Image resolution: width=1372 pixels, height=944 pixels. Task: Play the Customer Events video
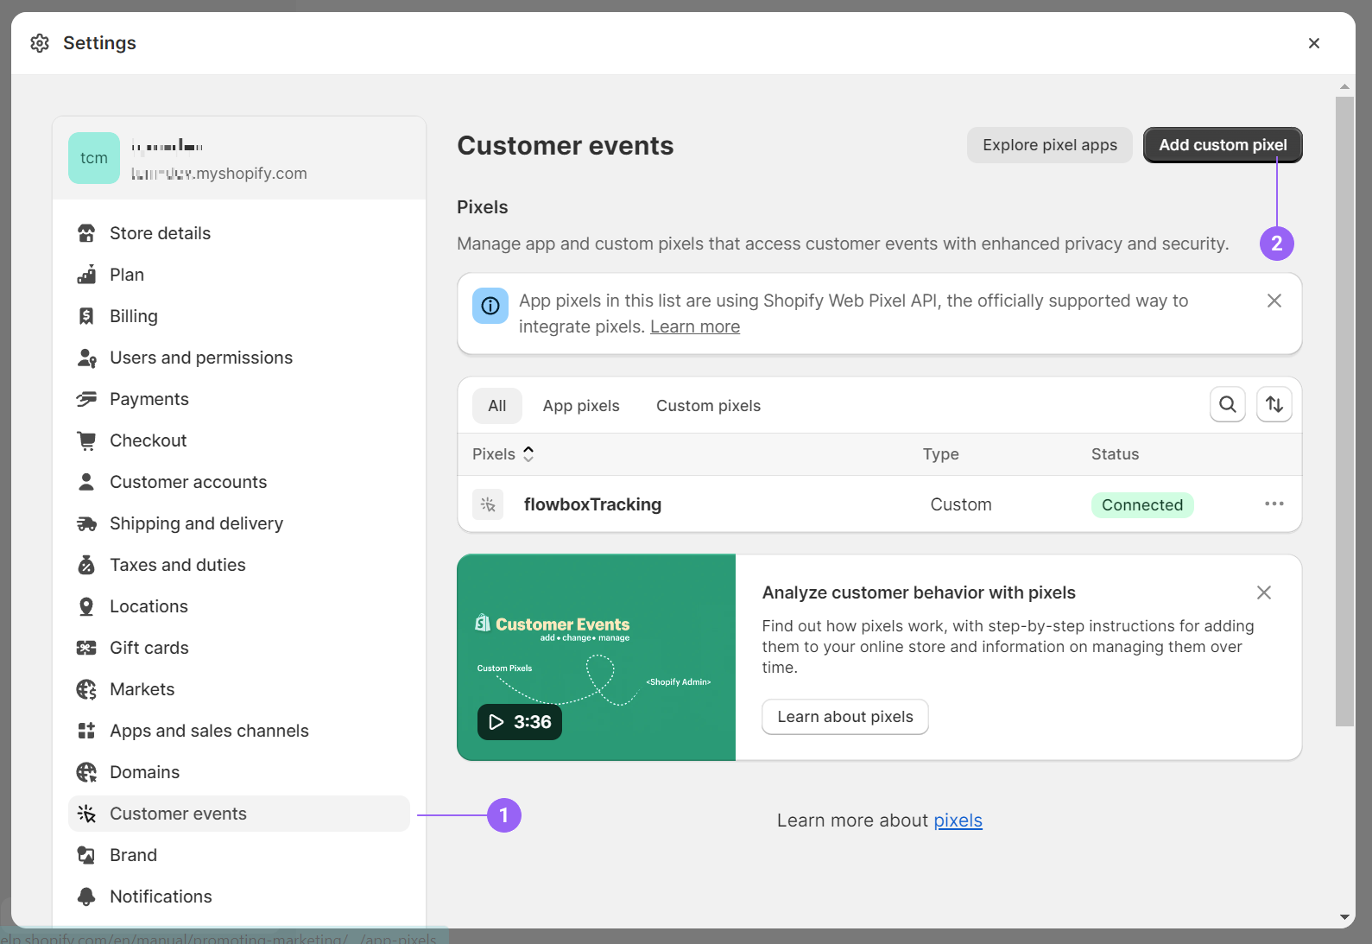520,722
